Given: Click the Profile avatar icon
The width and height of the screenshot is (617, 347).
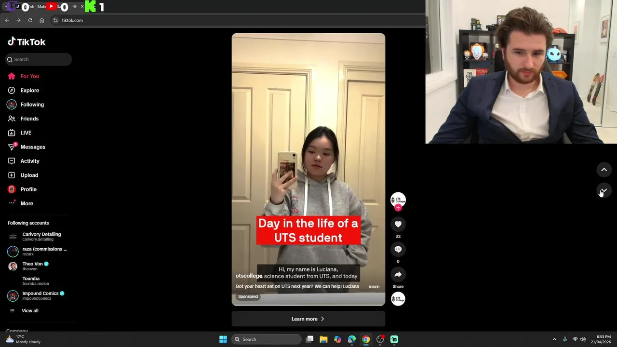Looking at the screenshot, I should coord(12,189).
